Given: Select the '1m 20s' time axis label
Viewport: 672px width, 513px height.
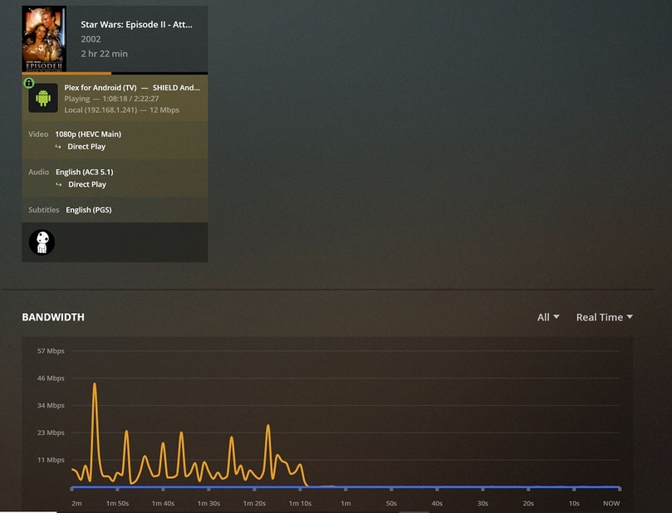Looking at the screenshot, I should click(x=254, y=504).
